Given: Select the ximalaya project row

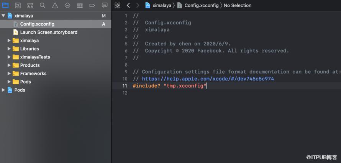Looking at the screenshot, I should 56,16.
